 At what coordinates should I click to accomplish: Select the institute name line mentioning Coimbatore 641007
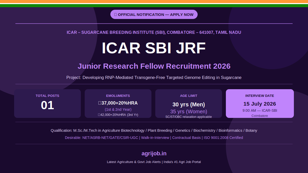[x=154, y=32]
